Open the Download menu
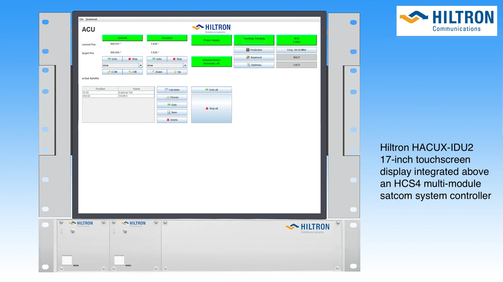This screenshot has height=282, width=503. pyautogui.click(x=91, y=19)
